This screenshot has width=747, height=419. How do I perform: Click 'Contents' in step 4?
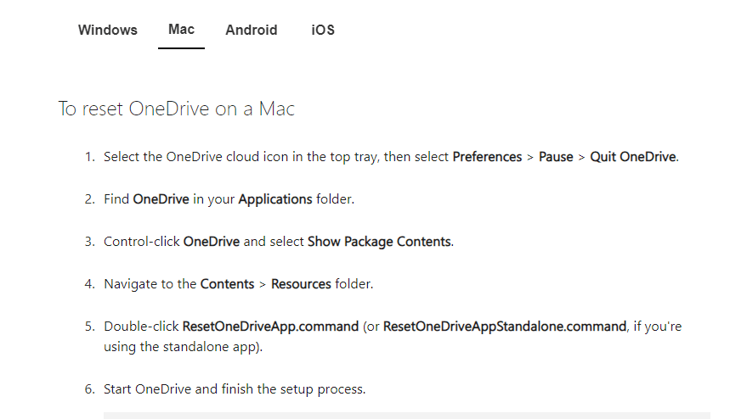coord(227,284)
